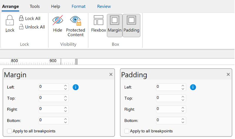Viewport: 235px width, 139px height.
Task: Click the Hide eye icon
Action: click(x=58, y=21)
